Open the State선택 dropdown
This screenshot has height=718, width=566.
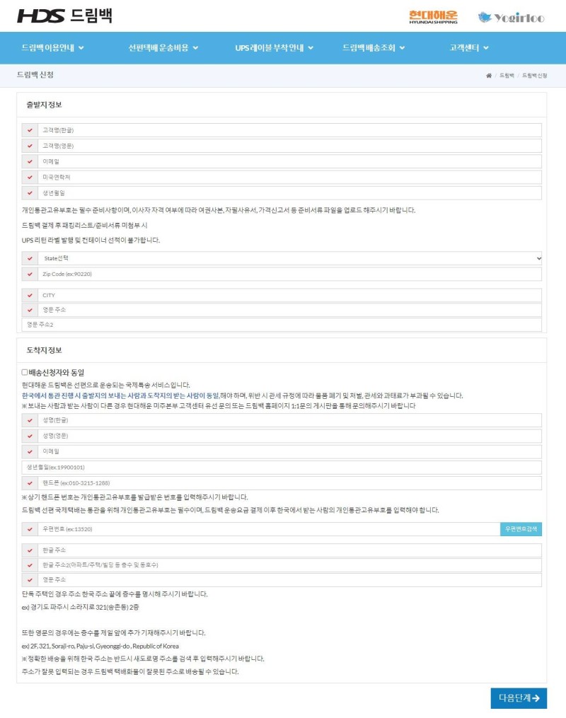[290, 258]
